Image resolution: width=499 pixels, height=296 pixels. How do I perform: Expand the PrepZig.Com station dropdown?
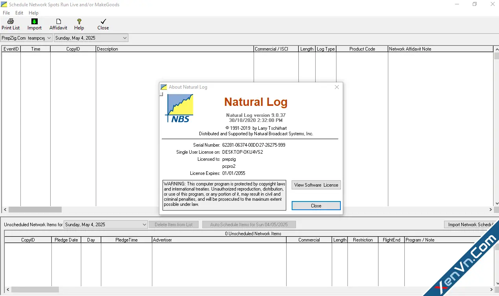pyautogui.click(x=49, y=38)
